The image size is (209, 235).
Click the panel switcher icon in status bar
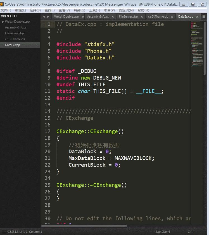(x=4, y=232)
